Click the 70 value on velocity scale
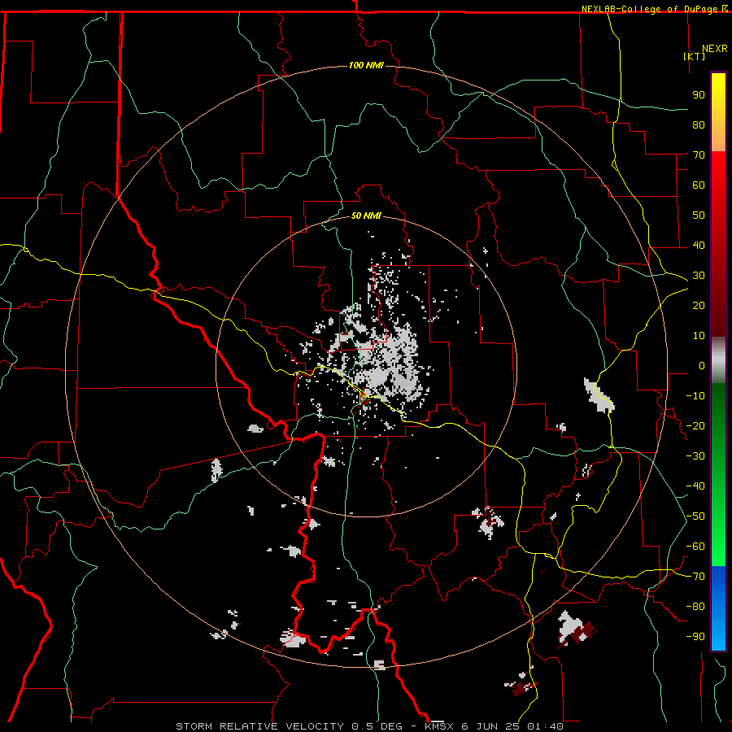The height and width of the screenshot is (732, 732). coord(699,155)
